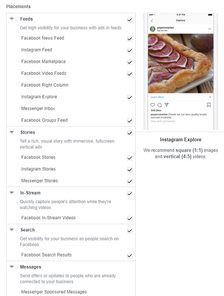Disable Facebook Search Results placement checkbox
This screenshot has width=224, height=296.
[x=130, y=256]
